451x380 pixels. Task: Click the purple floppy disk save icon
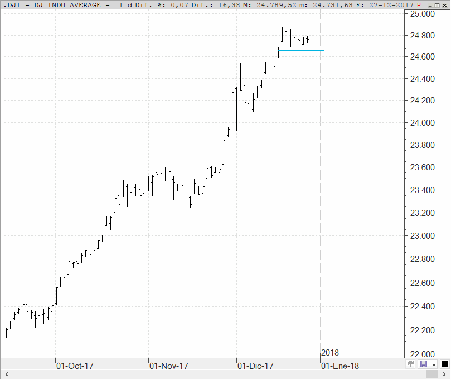click(423, 364)
